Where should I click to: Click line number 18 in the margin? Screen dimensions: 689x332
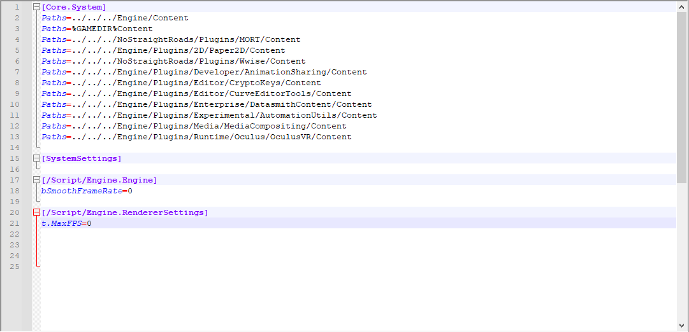[x=15, y=191]
